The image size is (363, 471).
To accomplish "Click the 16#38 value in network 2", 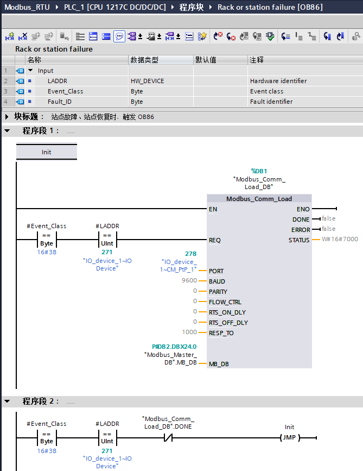I will (47, 450).
